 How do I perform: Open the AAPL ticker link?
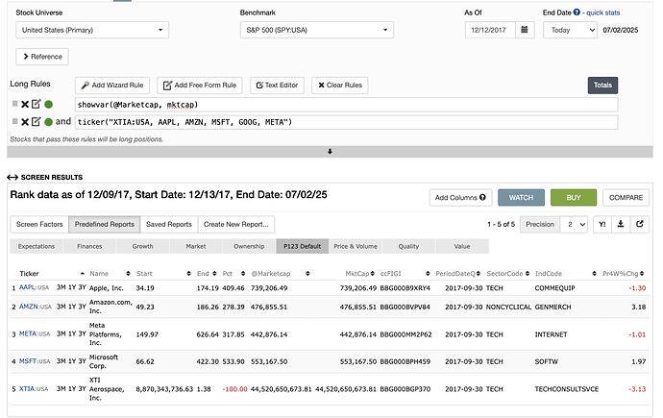(x=27, y=287)
